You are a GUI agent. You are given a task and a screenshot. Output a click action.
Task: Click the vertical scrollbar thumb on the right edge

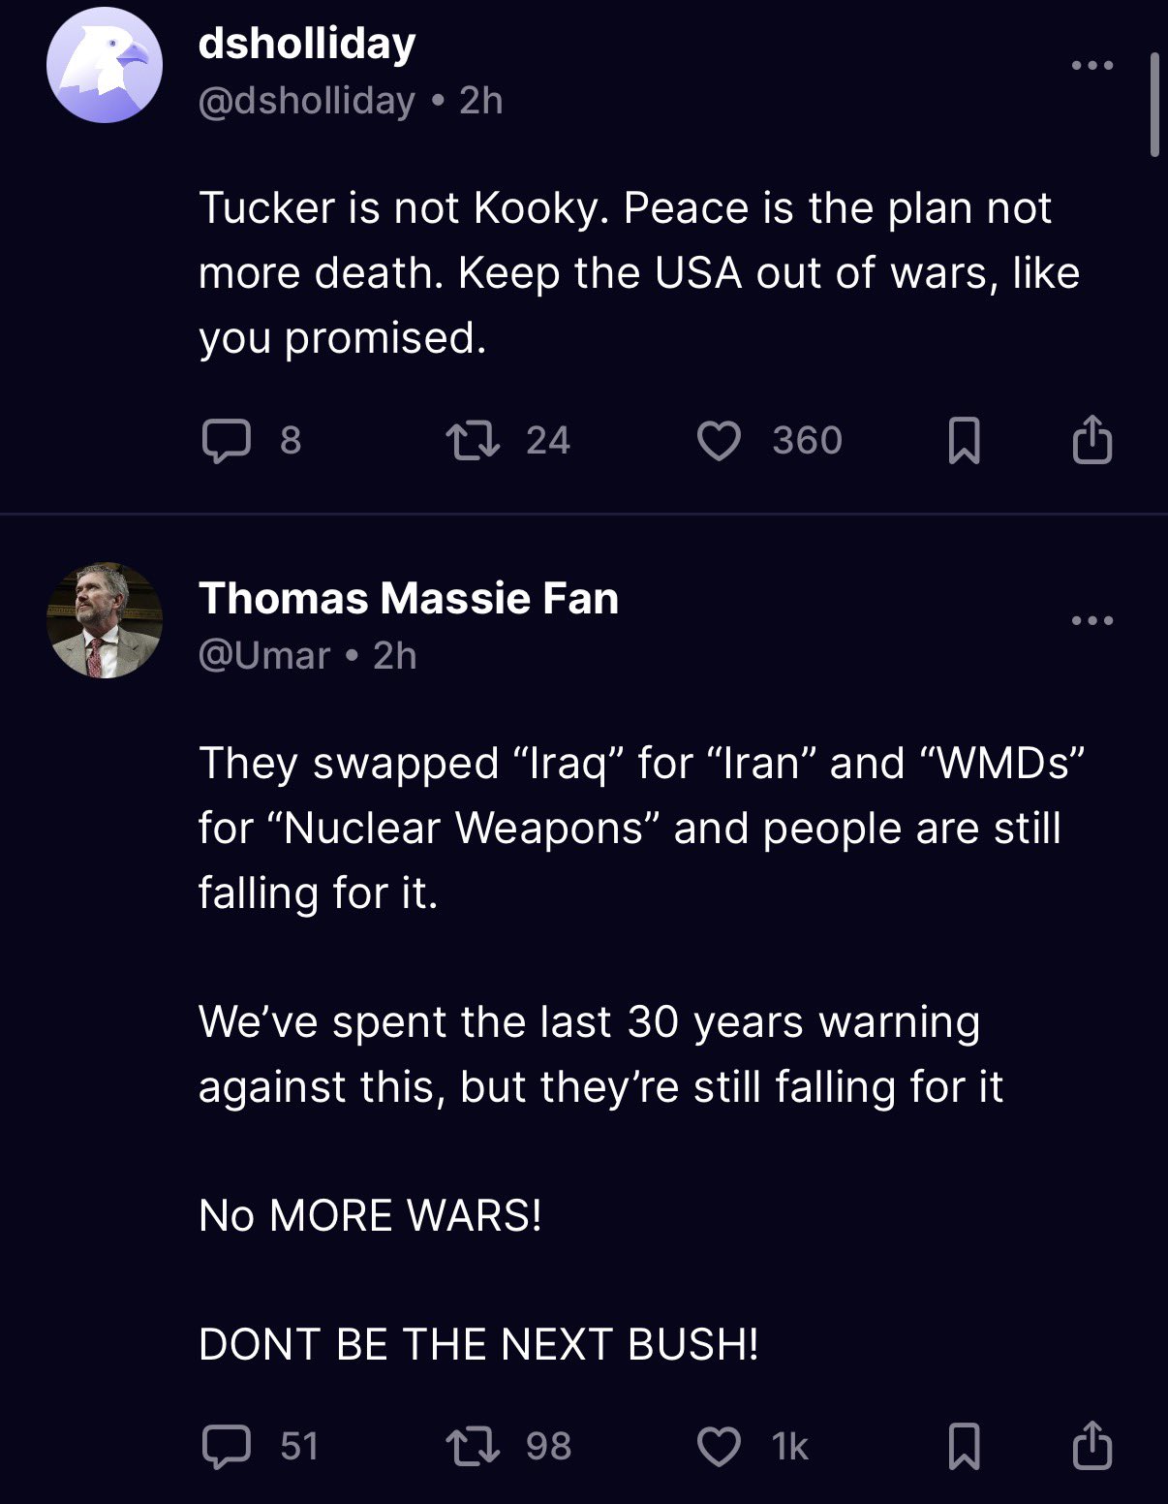pyautogui.click(x=1154, y=105)
